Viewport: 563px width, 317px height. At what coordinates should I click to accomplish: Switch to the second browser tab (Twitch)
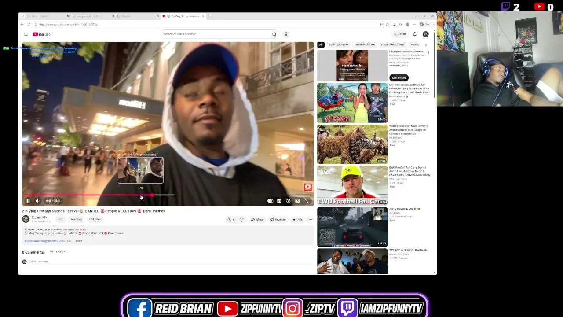pos(92,16)
